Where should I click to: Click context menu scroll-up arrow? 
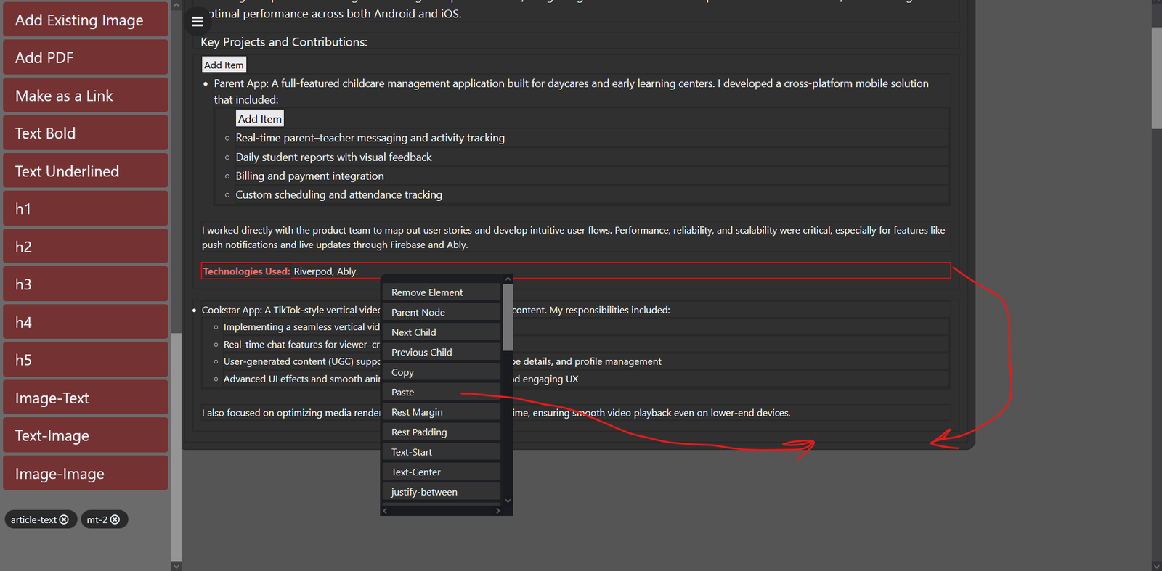pos(508,279)
